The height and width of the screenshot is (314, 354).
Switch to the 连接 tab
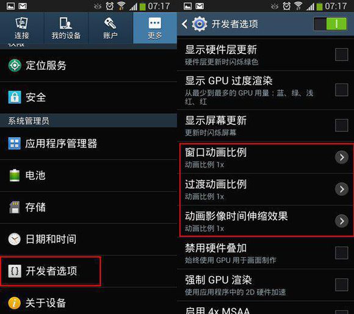22,28
